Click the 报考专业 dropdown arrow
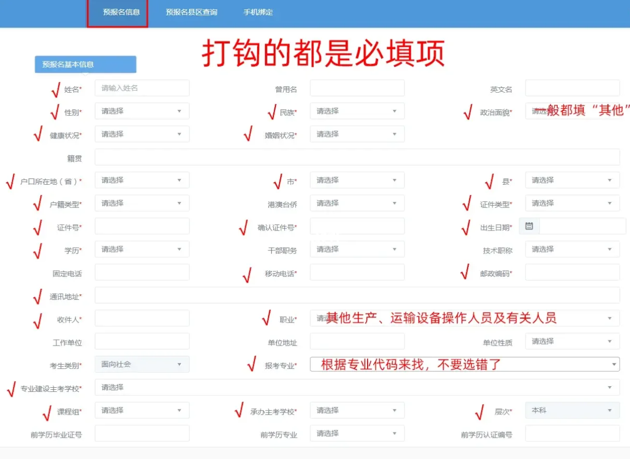This screenshot has height=459, width=630. click(614, 364)
